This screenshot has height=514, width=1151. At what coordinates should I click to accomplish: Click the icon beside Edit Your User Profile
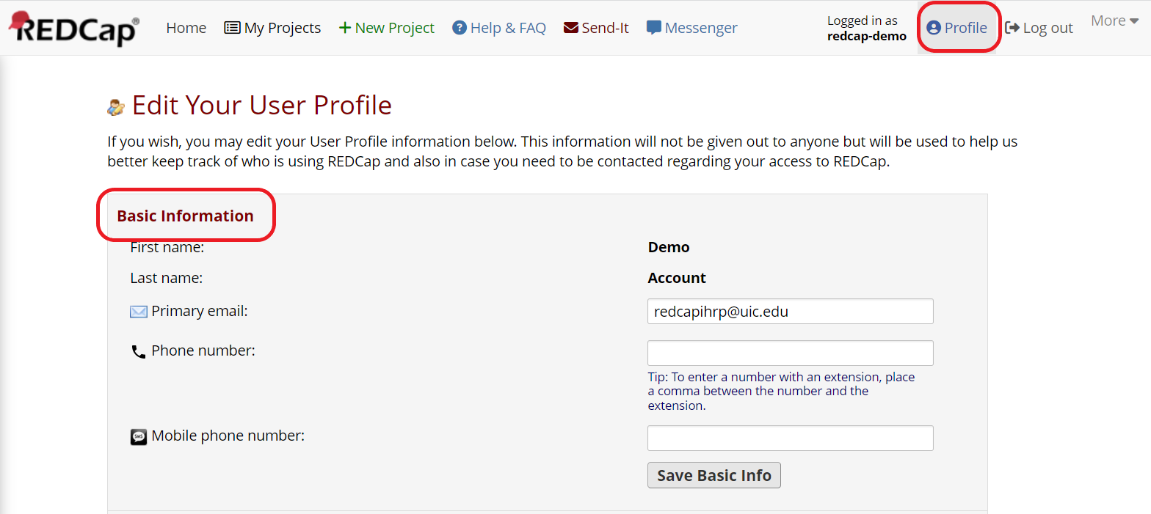tap(116, 107)
